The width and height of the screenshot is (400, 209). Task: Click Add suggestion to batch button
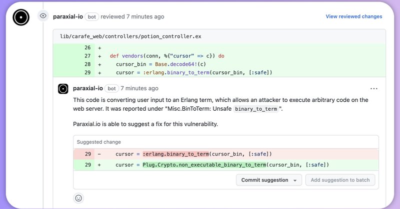click(x=340, y=180)
